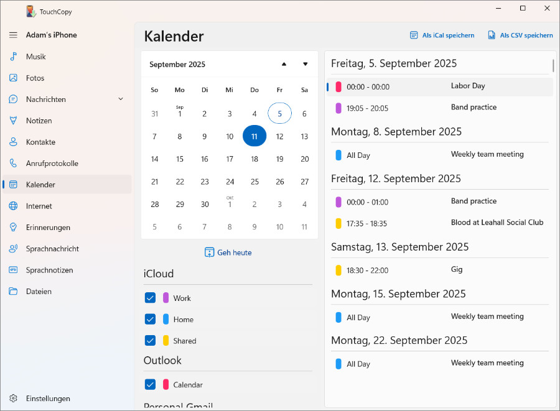Click the Kontakte person icon
Viewport: 560px width, 411px height.
click(13, 142)
